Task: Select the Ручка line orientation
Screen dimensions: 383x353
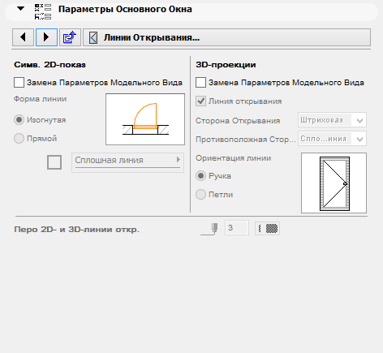Action: (x=200, y=176)
